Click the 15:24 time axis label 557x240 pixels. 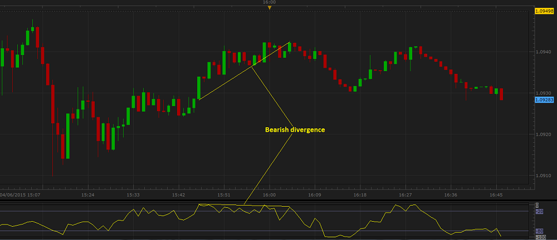[87, 195]
